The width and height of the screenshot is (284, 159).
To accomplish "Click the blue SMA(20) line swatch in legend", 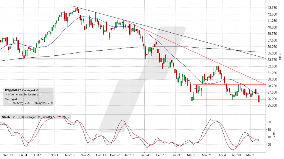I will pyautogui.click(x=10, y=103).
